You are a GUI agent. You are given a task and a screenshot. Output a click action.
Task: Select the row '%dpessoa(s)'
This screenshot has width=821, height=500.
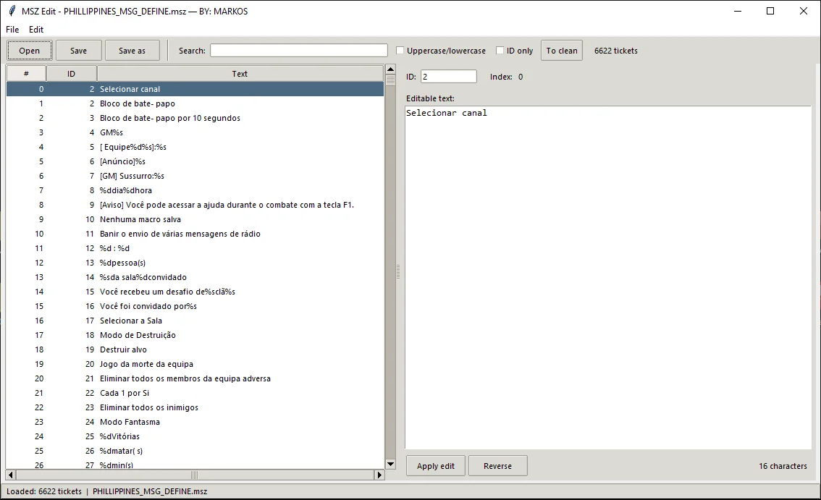pos(195,263)
